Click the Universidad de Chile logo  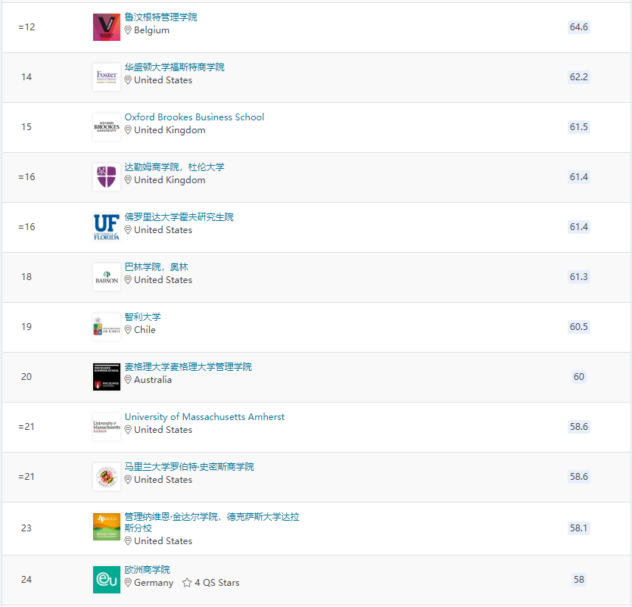coord(107,327)
